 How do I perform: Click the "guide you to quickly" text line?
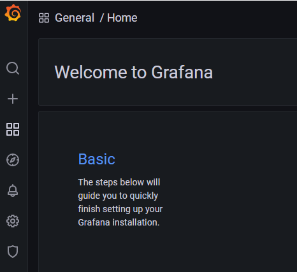[x=118, y=196]
